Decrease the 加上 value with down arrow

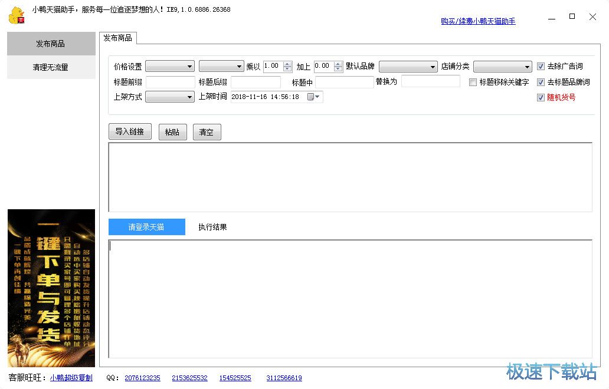click(338, 70)
